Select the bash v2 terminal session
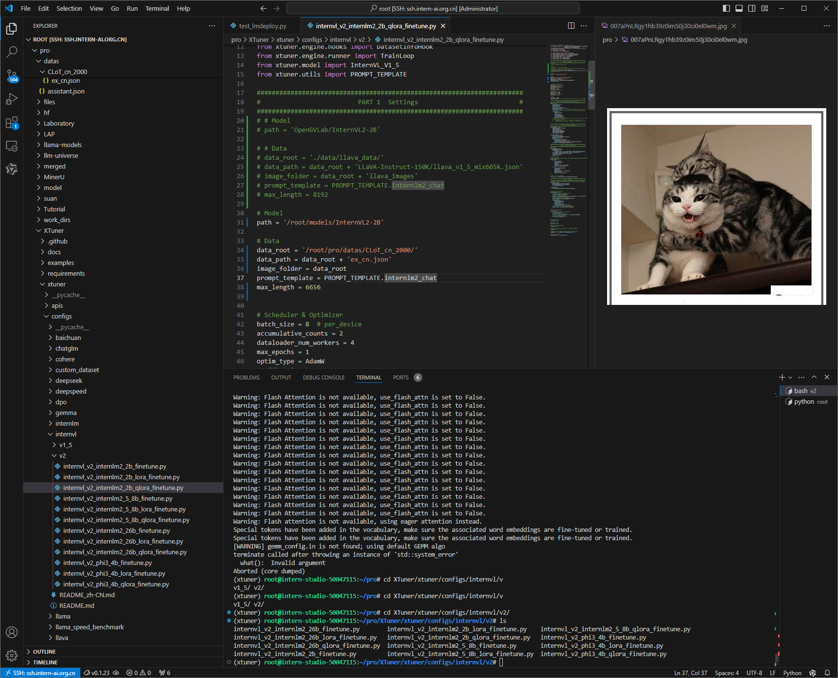The width and height of the screenshot is (838, 678). click(x=809, y=391)
